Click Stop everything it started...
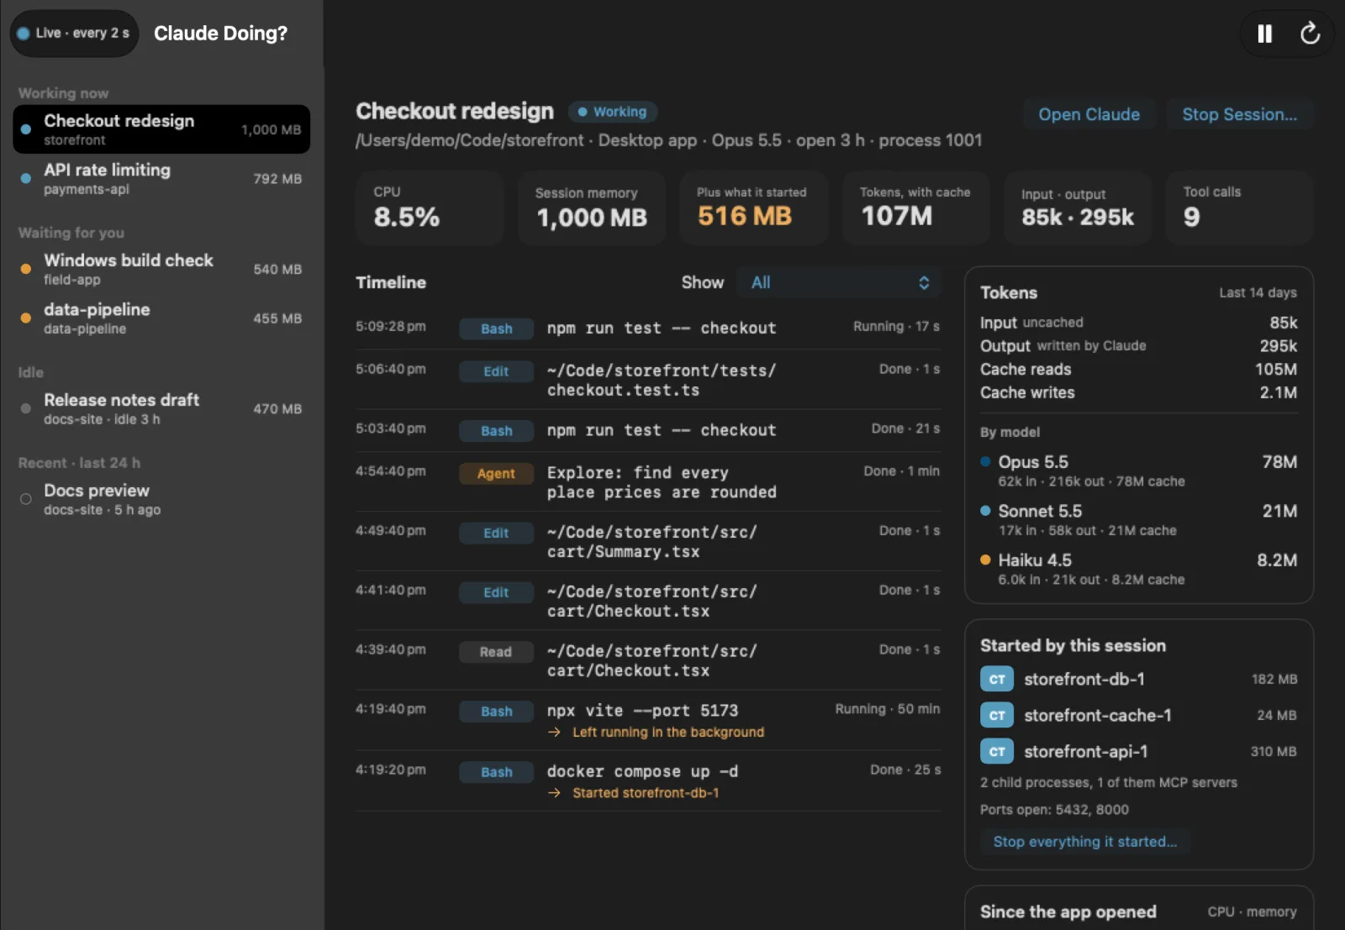The image size is (1345, 930). pos(1085,842)
